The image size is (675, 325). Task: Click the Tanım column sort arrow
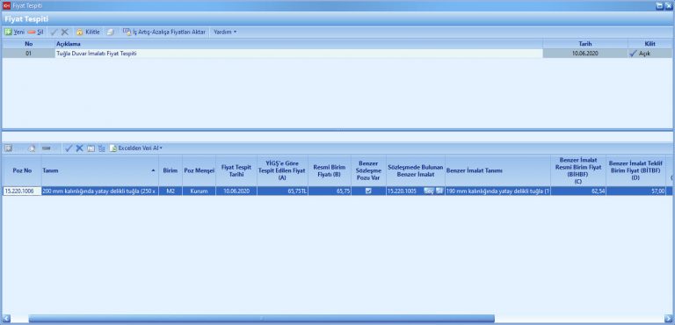pos(154,171)
